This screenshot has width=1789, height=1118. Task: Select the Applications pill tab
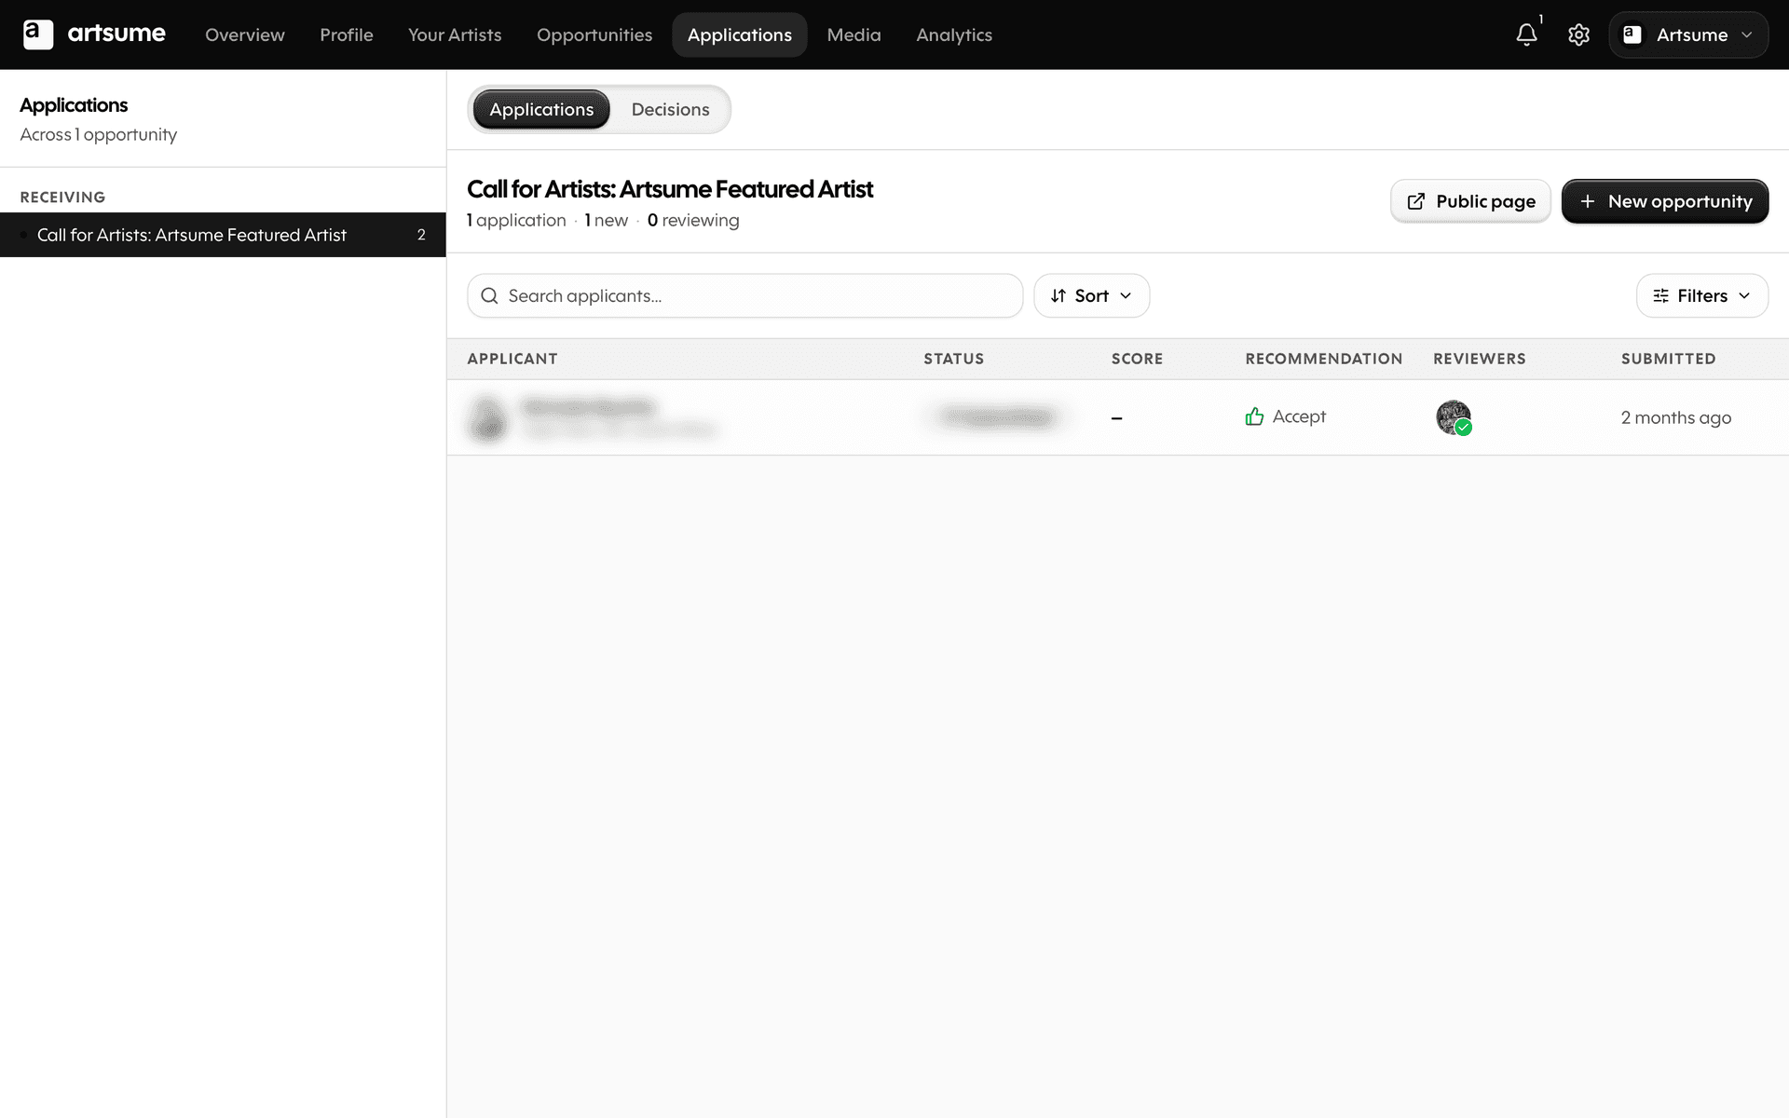pyautogui.click(x=541, y=109)
